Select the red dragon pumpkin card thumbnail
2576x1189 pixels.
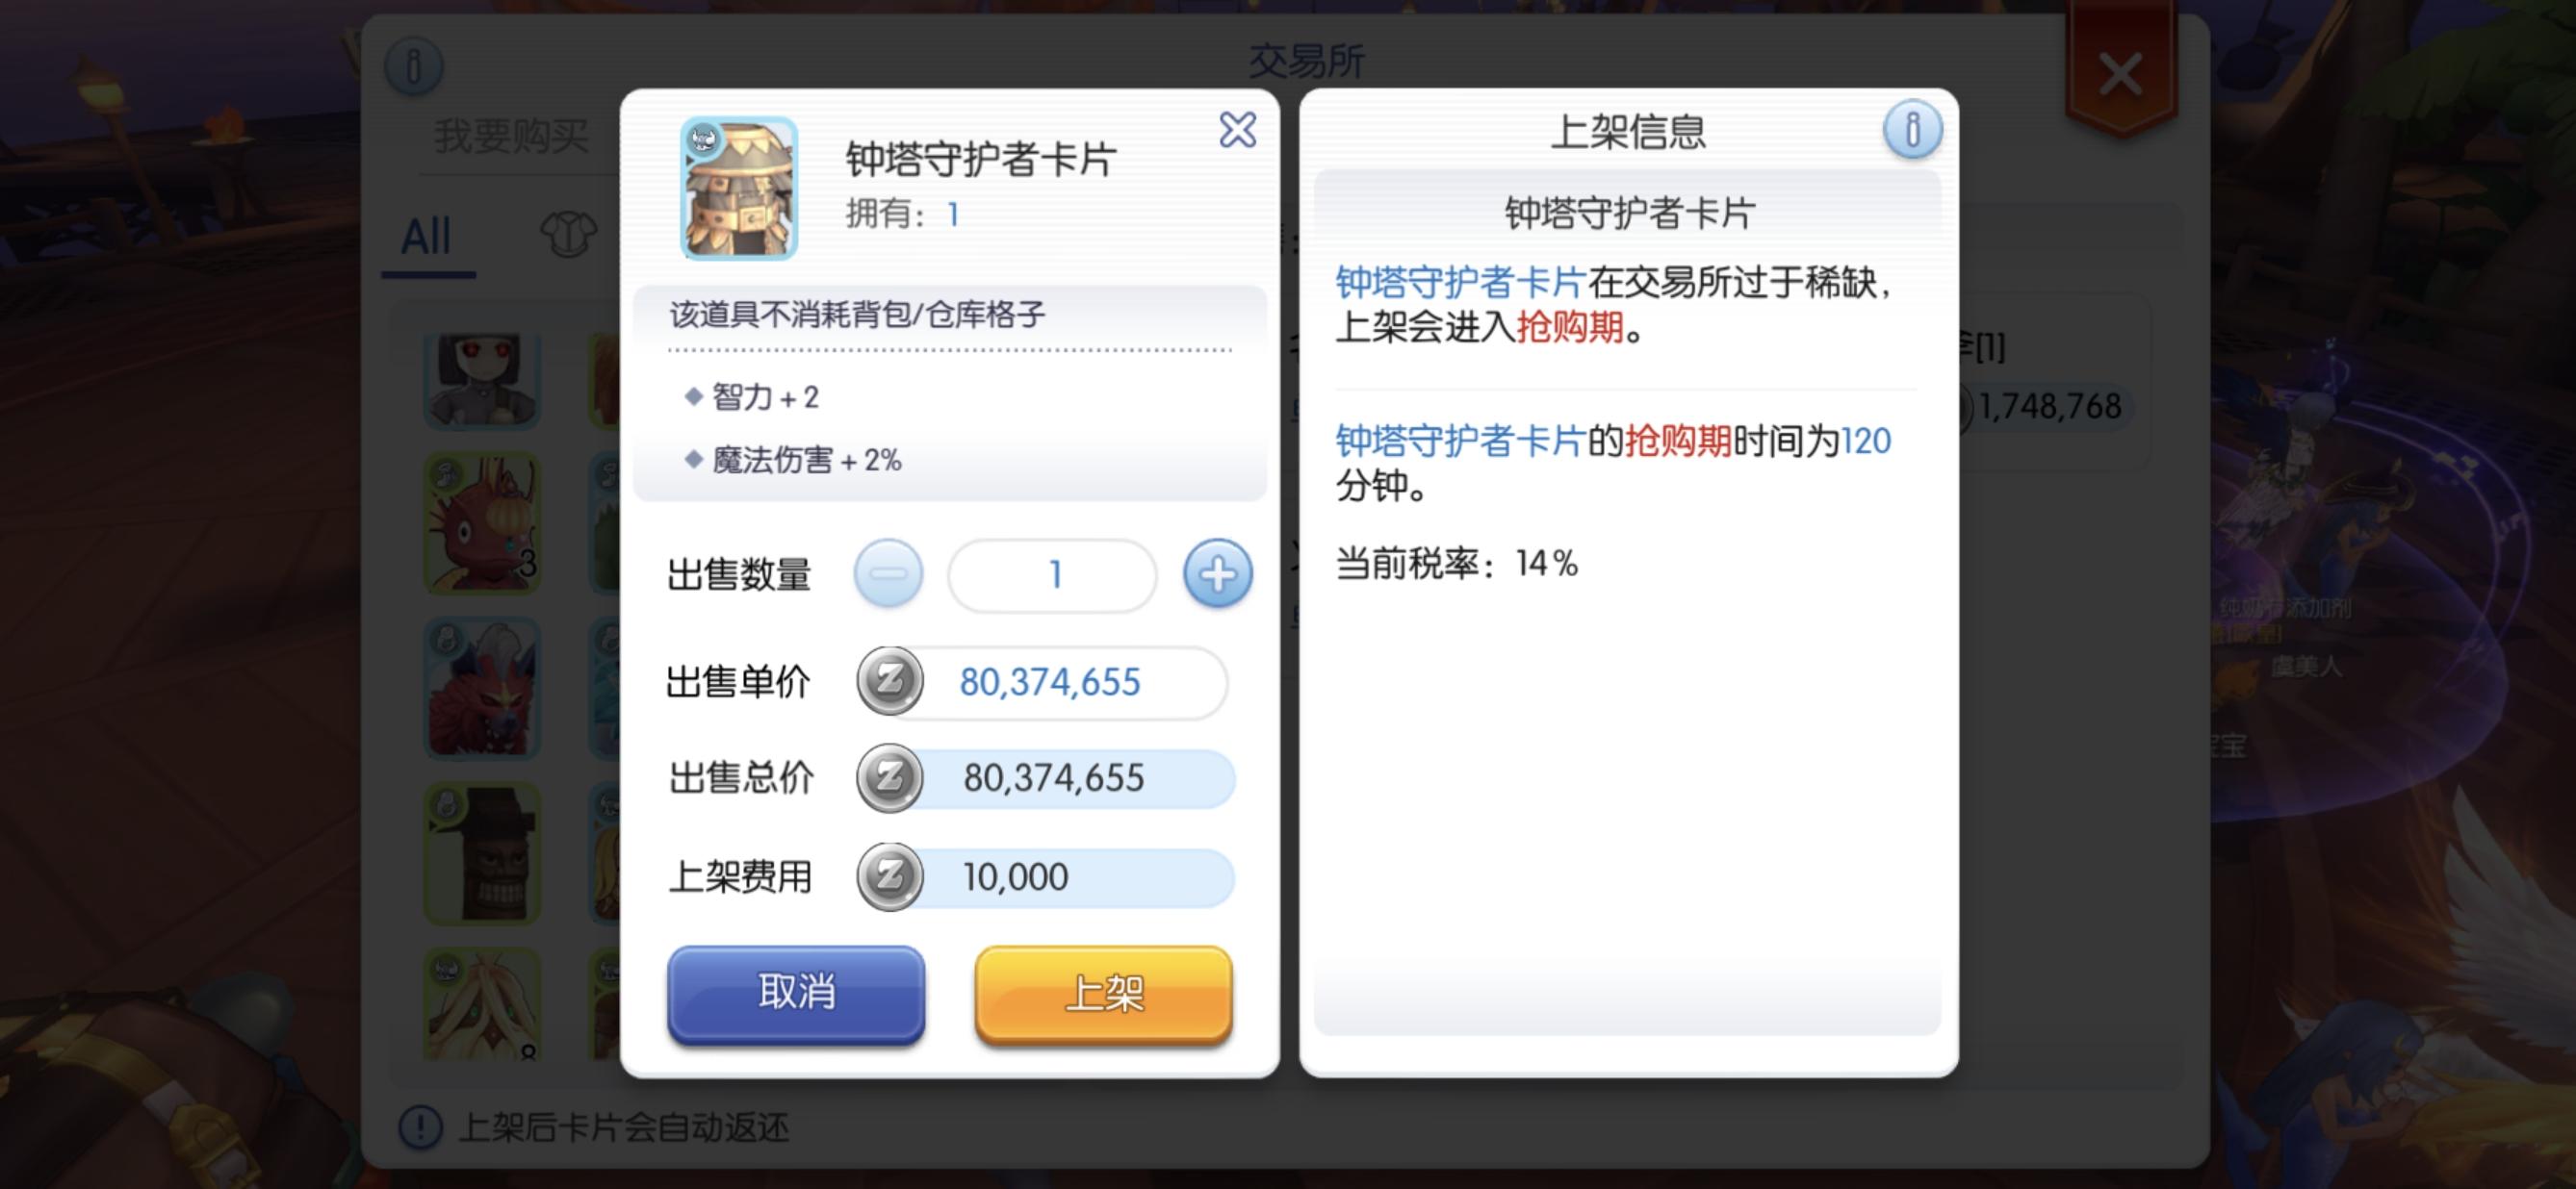point(483,522)
